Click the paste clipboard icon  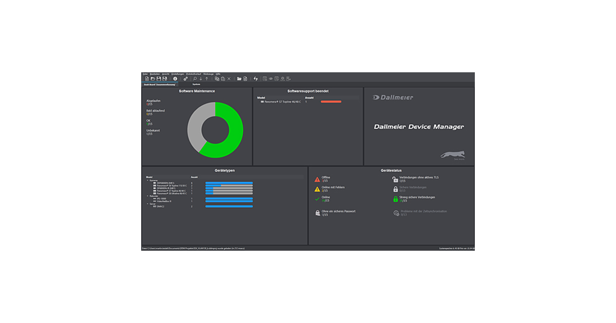(x=223, y=78)
